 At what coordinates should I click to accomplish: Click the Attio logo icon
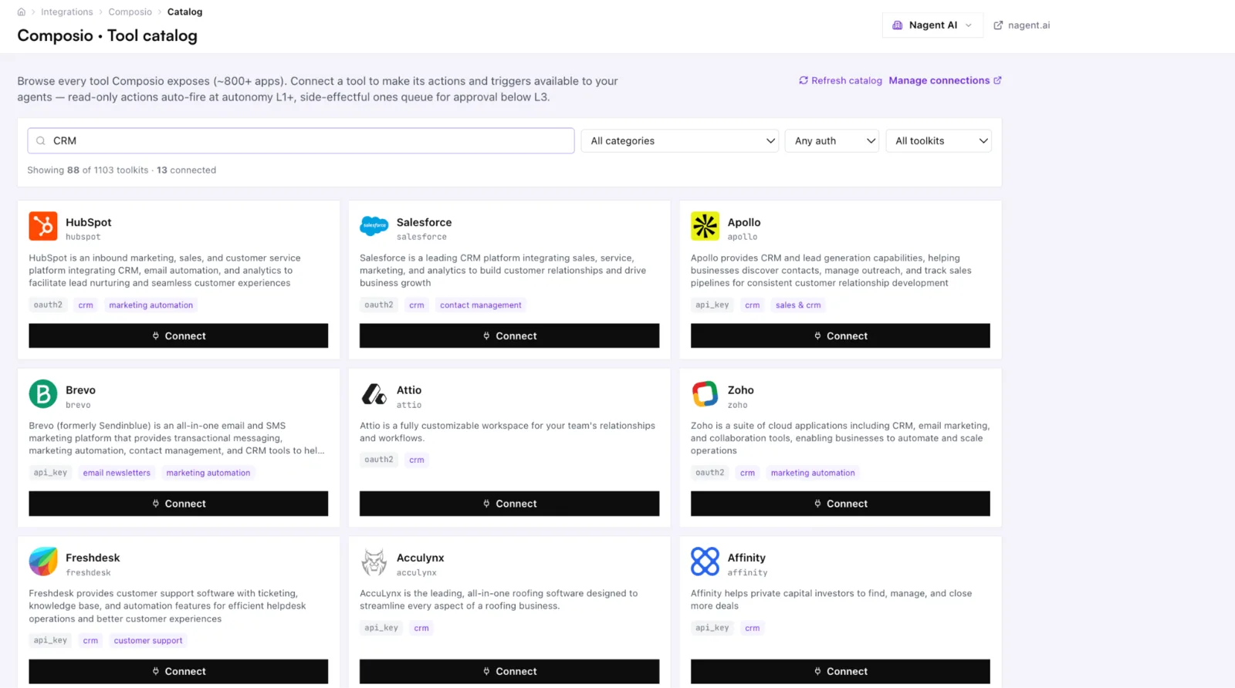(x=374, y=394)
